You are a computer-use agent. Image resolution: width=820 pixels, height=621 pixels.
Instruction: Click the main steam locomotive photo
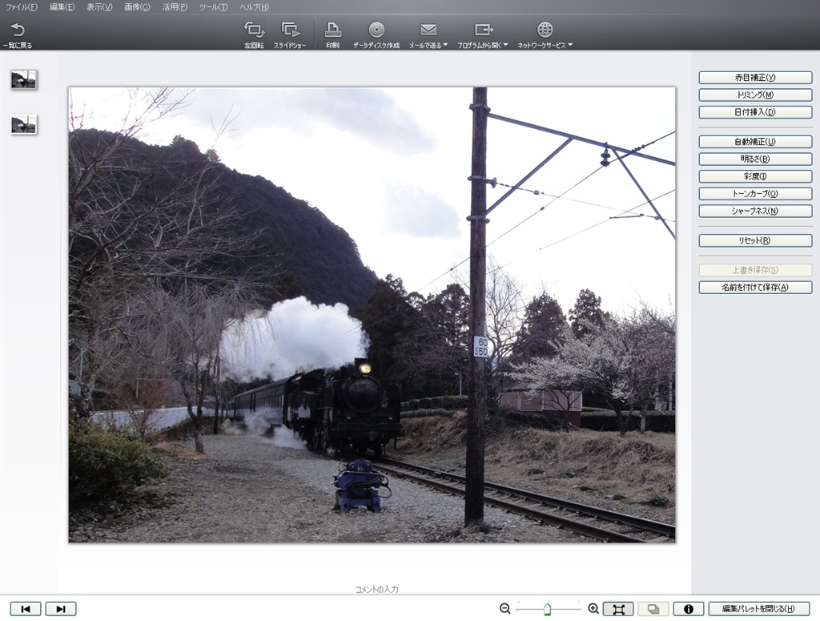(x=372, y=315)
